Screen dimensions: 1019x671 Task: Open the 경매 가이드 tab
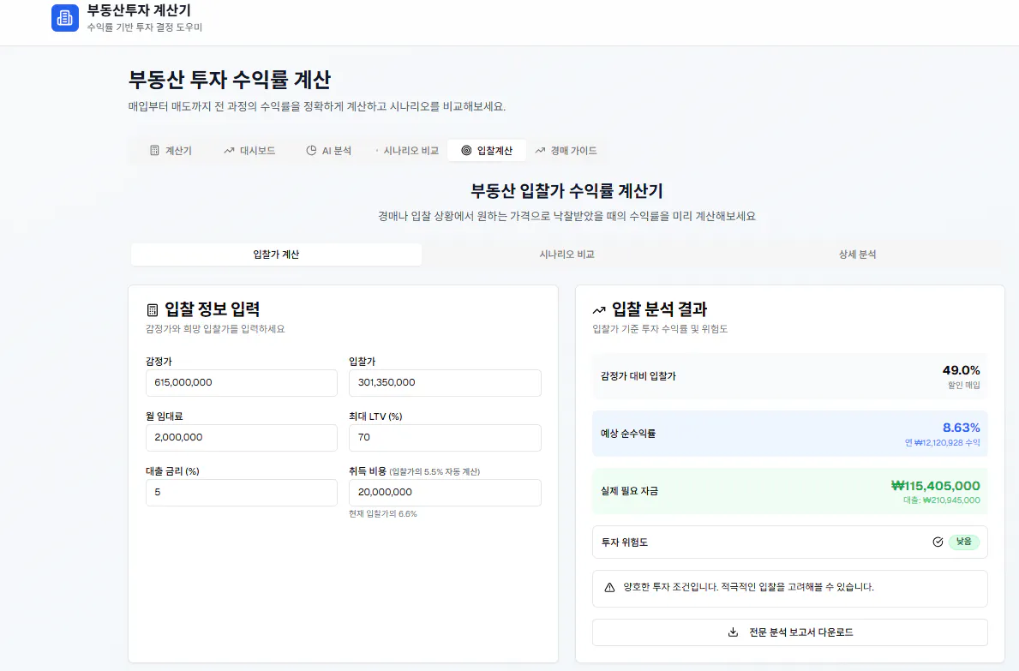click(566, 151)
